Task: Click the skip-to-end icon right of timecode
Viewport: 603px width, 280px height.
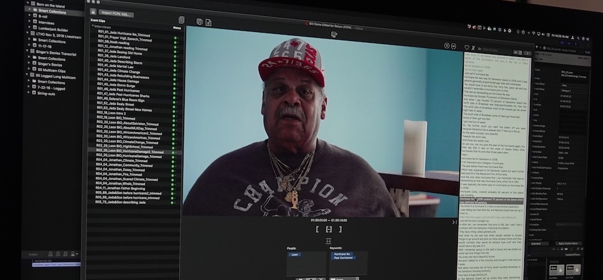Action: 454,222
